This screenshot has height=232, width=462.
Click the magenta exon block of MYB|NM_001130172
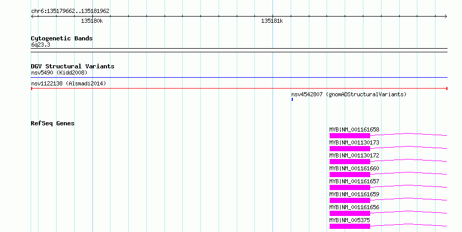[x=350, y=162]
